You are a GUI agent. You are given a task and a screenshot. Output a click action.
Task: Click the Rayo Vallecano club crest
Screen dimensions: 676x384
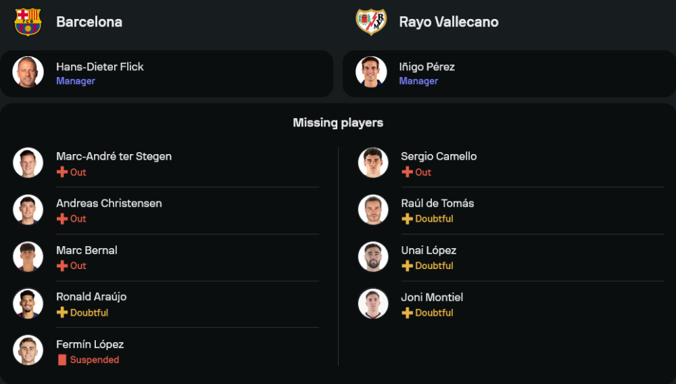coord(371,22)
